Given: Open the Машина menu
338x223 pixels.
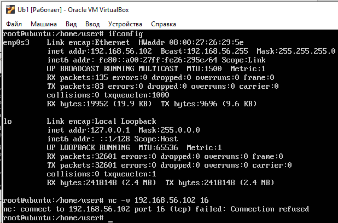Looking at the screenshot, I should pyautogui.click(x=44, y=24).
